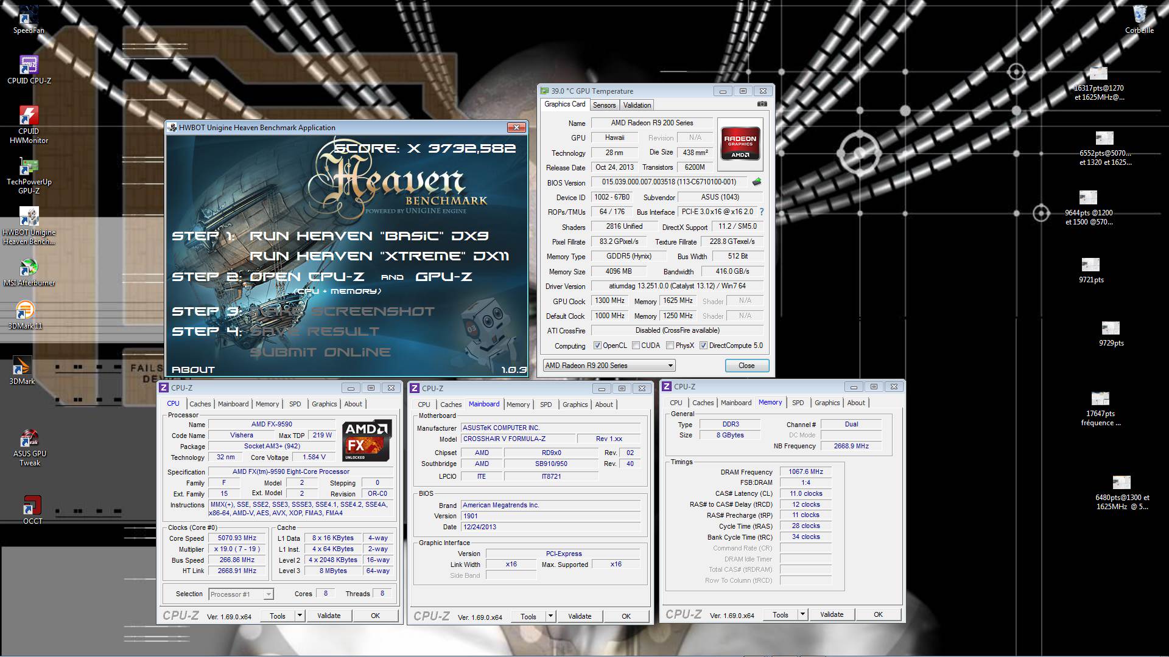
Task: Click the DRAM Frequency value field
Action: pyautogui.click(x=806, y=471)
